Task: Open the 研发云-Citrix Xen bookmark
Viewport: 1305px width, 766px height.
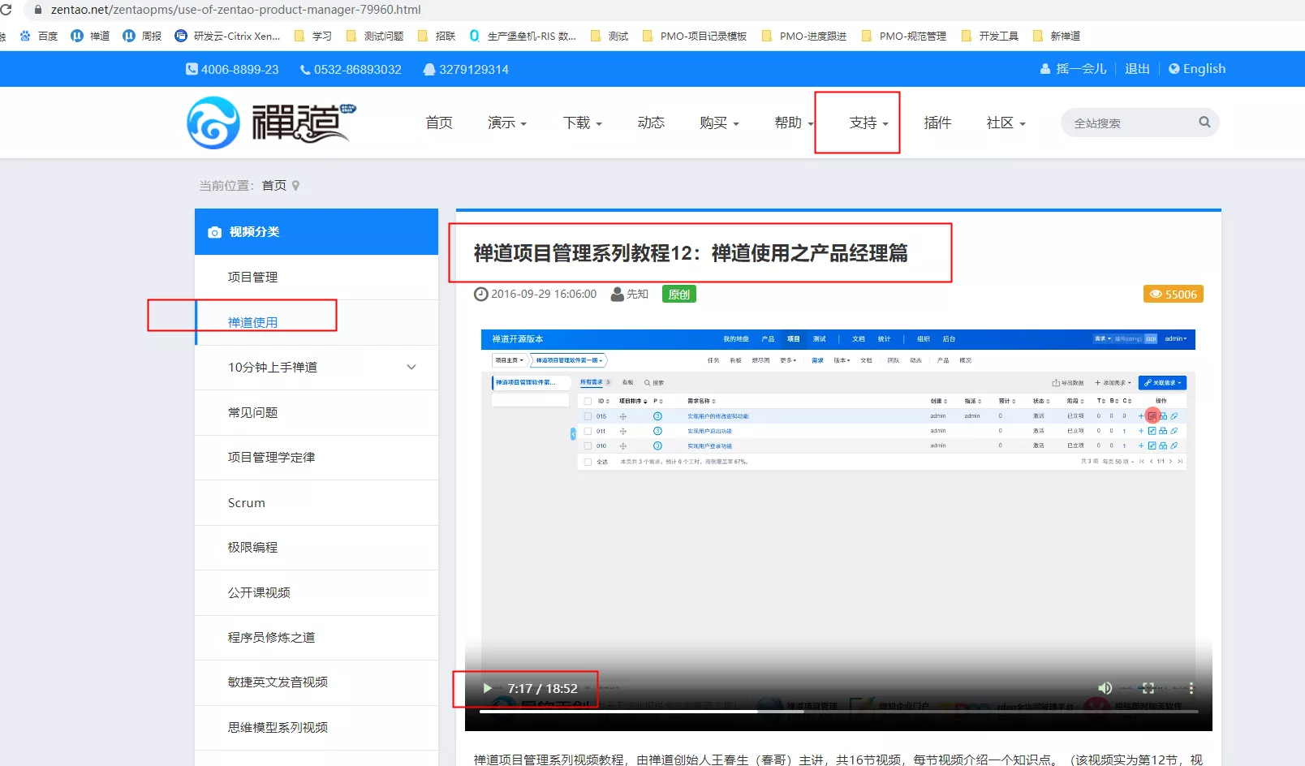Action: pos(227,36)
